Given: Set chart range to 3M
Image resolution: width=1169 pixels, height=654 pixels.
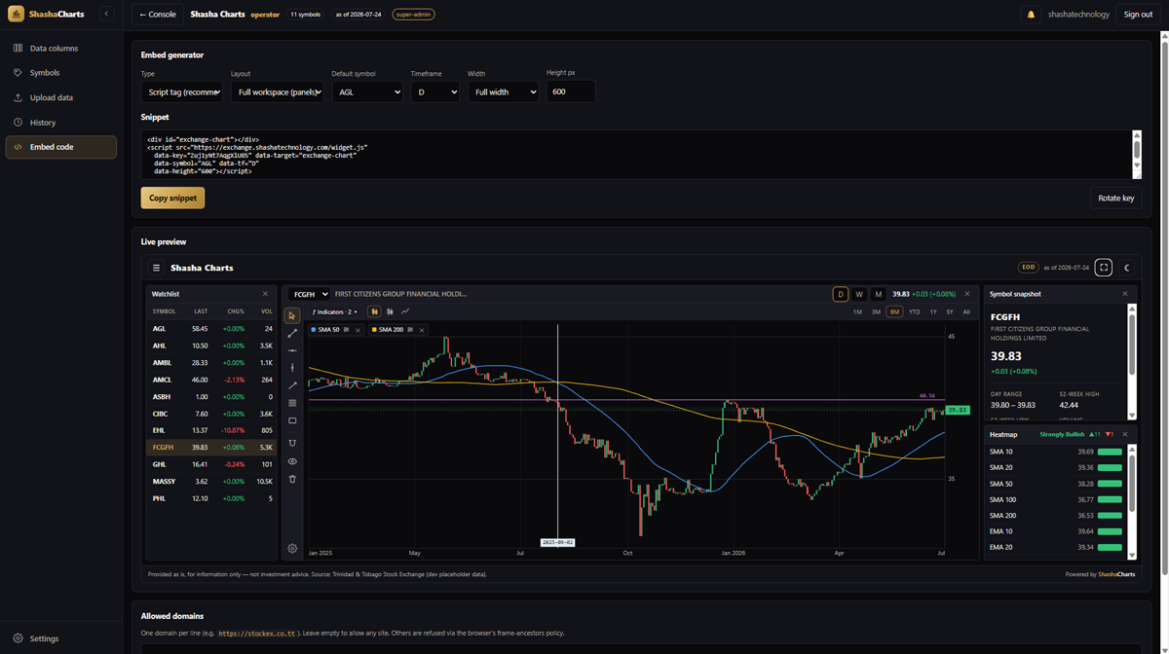Looking at the screenshot, I should point(876,311).
